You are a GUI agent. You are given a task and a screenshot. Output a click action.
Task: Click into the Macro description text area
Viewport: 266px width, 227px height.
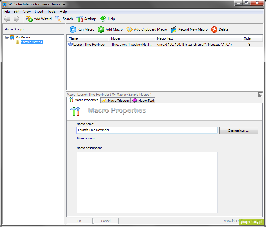pos(147,182)
